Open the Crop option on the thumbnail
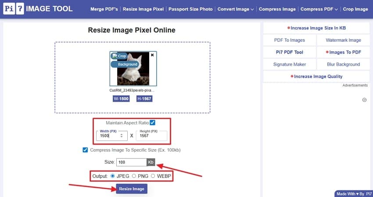Image resolution: width=373 pixels, height=197 pixels. coord(119,56)
